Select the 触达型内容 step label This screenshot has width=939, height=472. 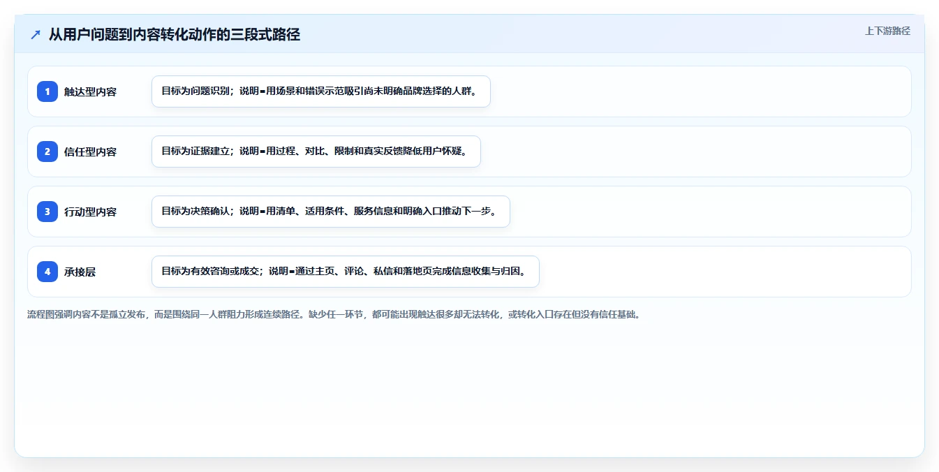pos(90,91)
